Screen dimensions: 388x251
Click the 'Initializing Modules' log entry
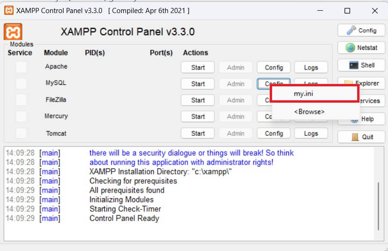pos(122,199)
